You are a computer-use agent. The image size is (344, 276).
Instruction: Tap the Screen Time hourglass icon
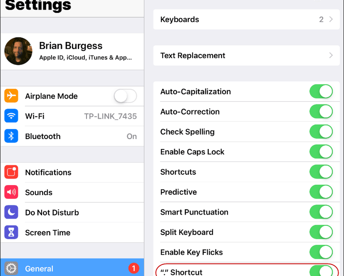pyautogui.click(x=11, y=232)
